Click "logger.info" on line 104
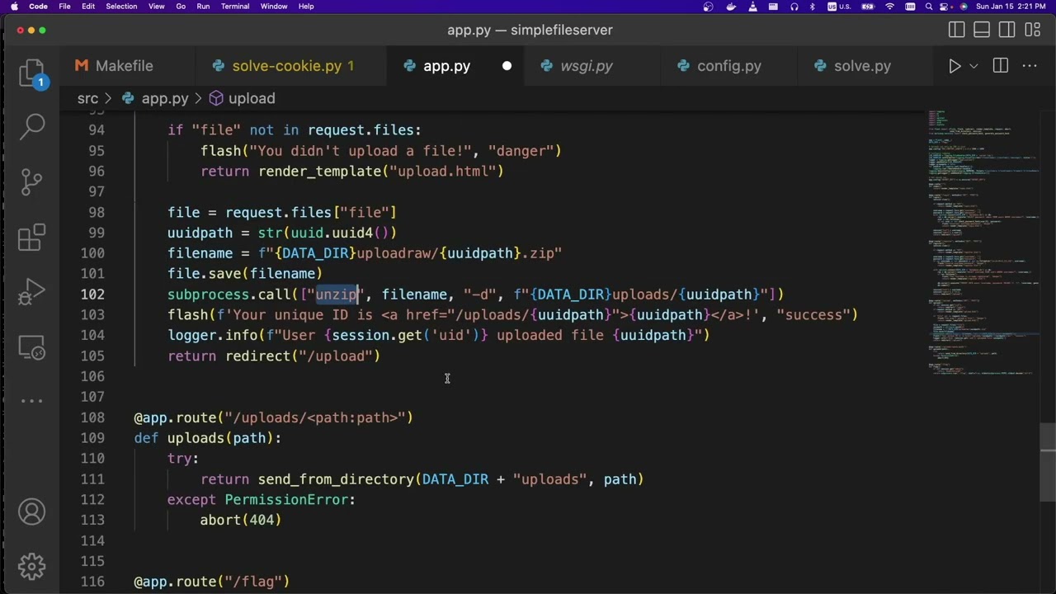 pyautogui.click(x=213, y=336)
